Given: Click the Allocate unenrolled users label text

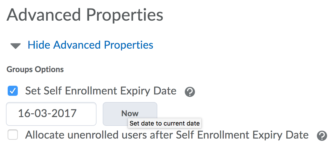Looking at the screenshot, I should [x=167, y=135].
